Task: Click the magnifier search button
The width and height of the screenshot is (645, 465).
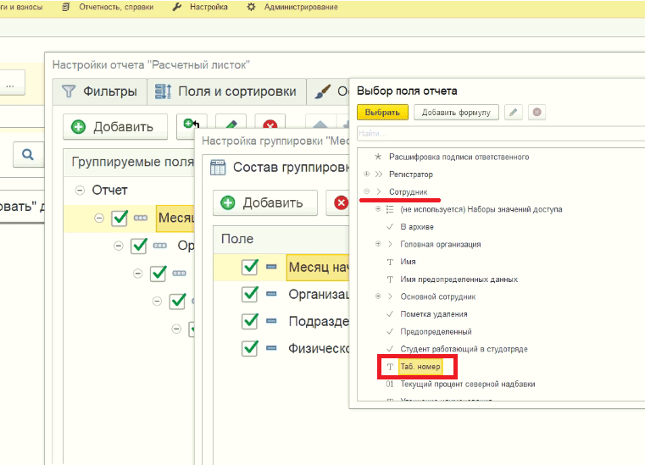Action: (28, 155)
